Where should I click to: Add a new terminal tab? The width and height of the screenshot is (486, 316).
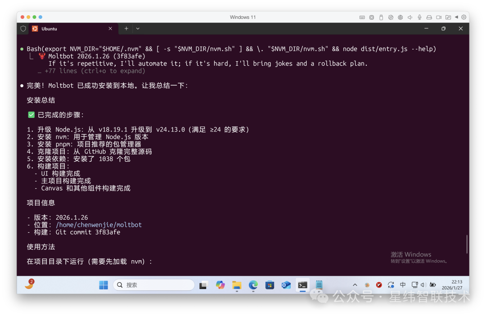126,28
